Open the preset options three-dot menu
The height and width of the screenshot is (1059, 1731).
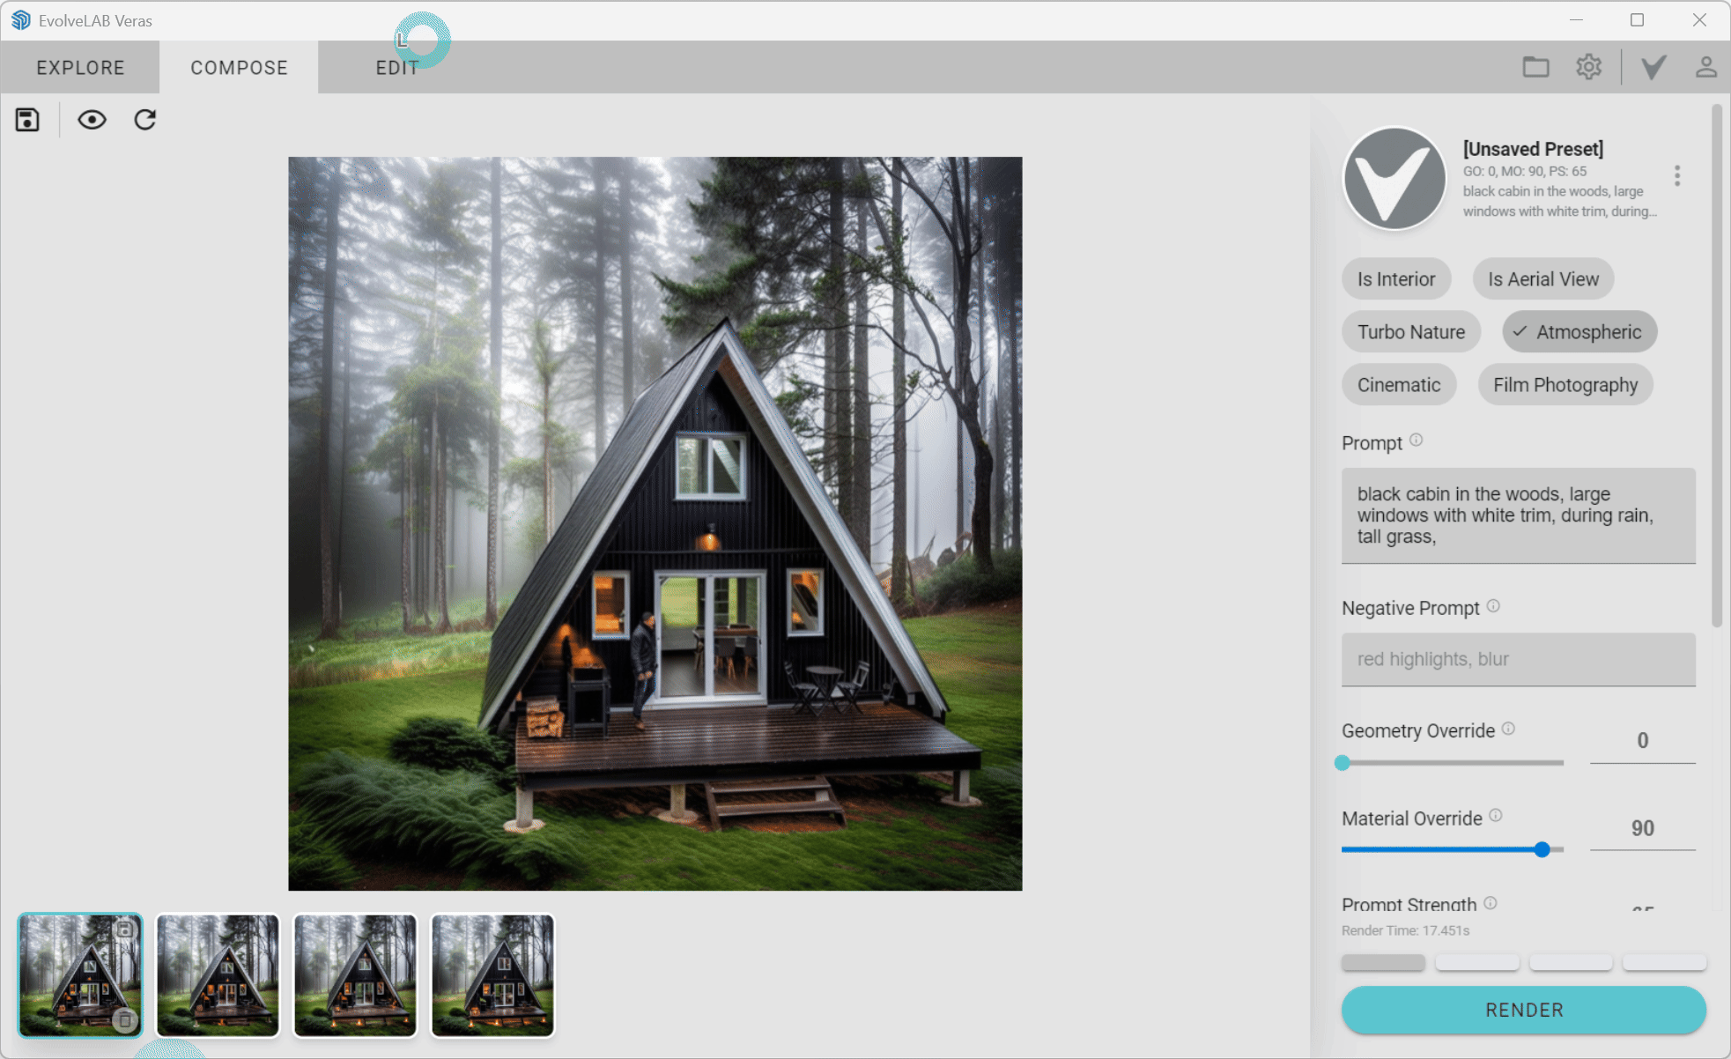(x=1678, y=176)
